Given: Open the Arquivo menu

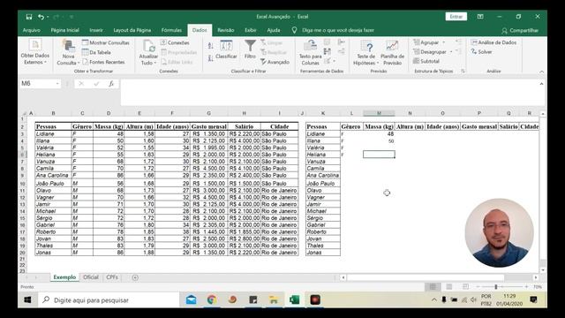Looking at the screenshot, I should tap(32, 30).
